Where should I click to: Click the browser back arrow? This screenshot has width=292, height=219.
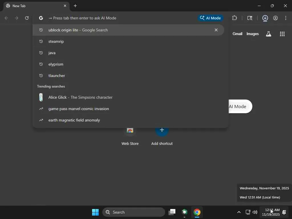[6, 18]
